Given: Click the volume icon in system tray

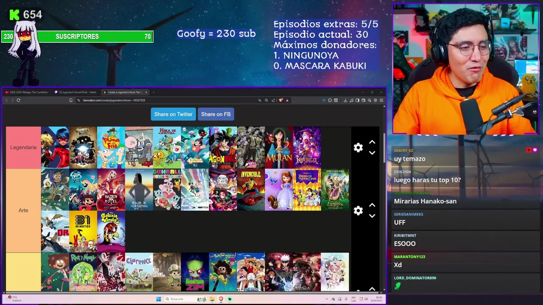Looking at the screenshot, I should tap(367, 299).
